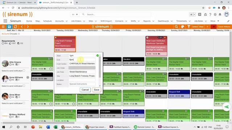
Task: Open the schedule search magnifier icon
Action: [x=176, y=27]
